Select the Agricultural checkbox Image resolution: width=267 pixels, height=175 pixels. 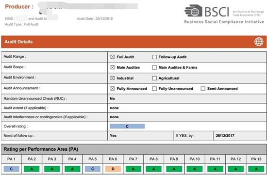click(x=154, y=78)
